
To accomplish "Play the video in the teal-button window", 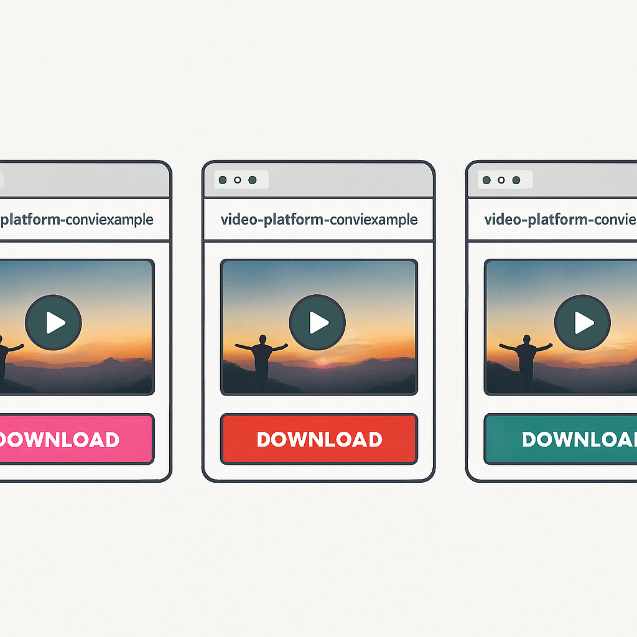I will click(x=582, y=322).
